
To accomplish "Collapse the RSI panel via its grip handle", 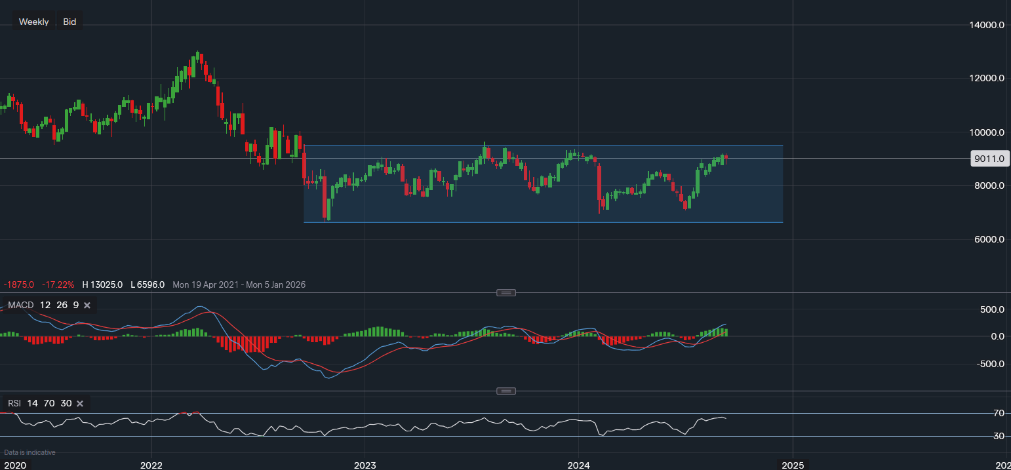I will point(505,390).
